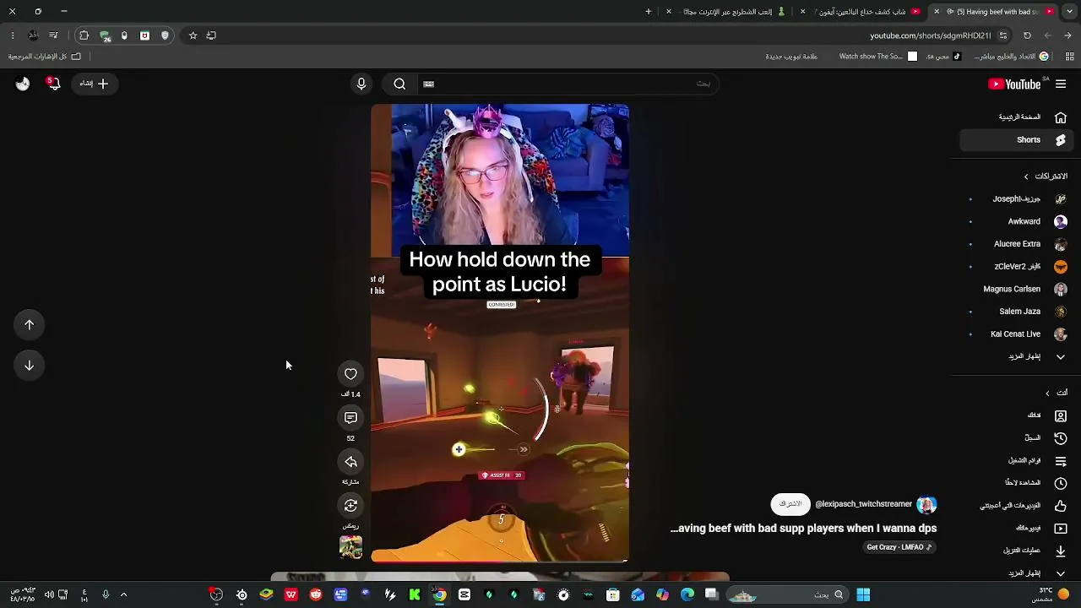Screen dimensions: 1081x608
Task: Open a new browser tab
Action: pos(649,12)
